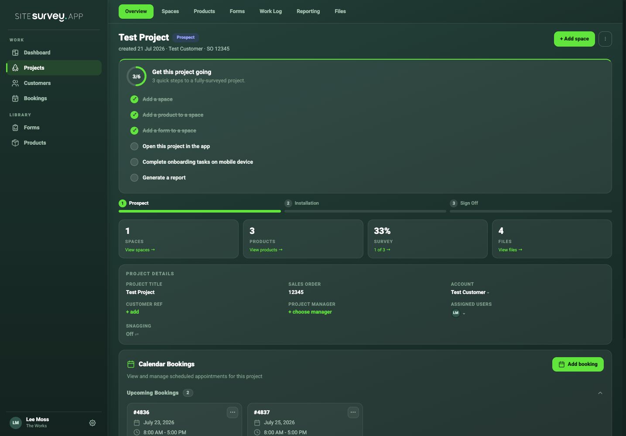Select the Prospect stage progress bar
This screenshot has height=436, width=626.
(x=200, y=211)
